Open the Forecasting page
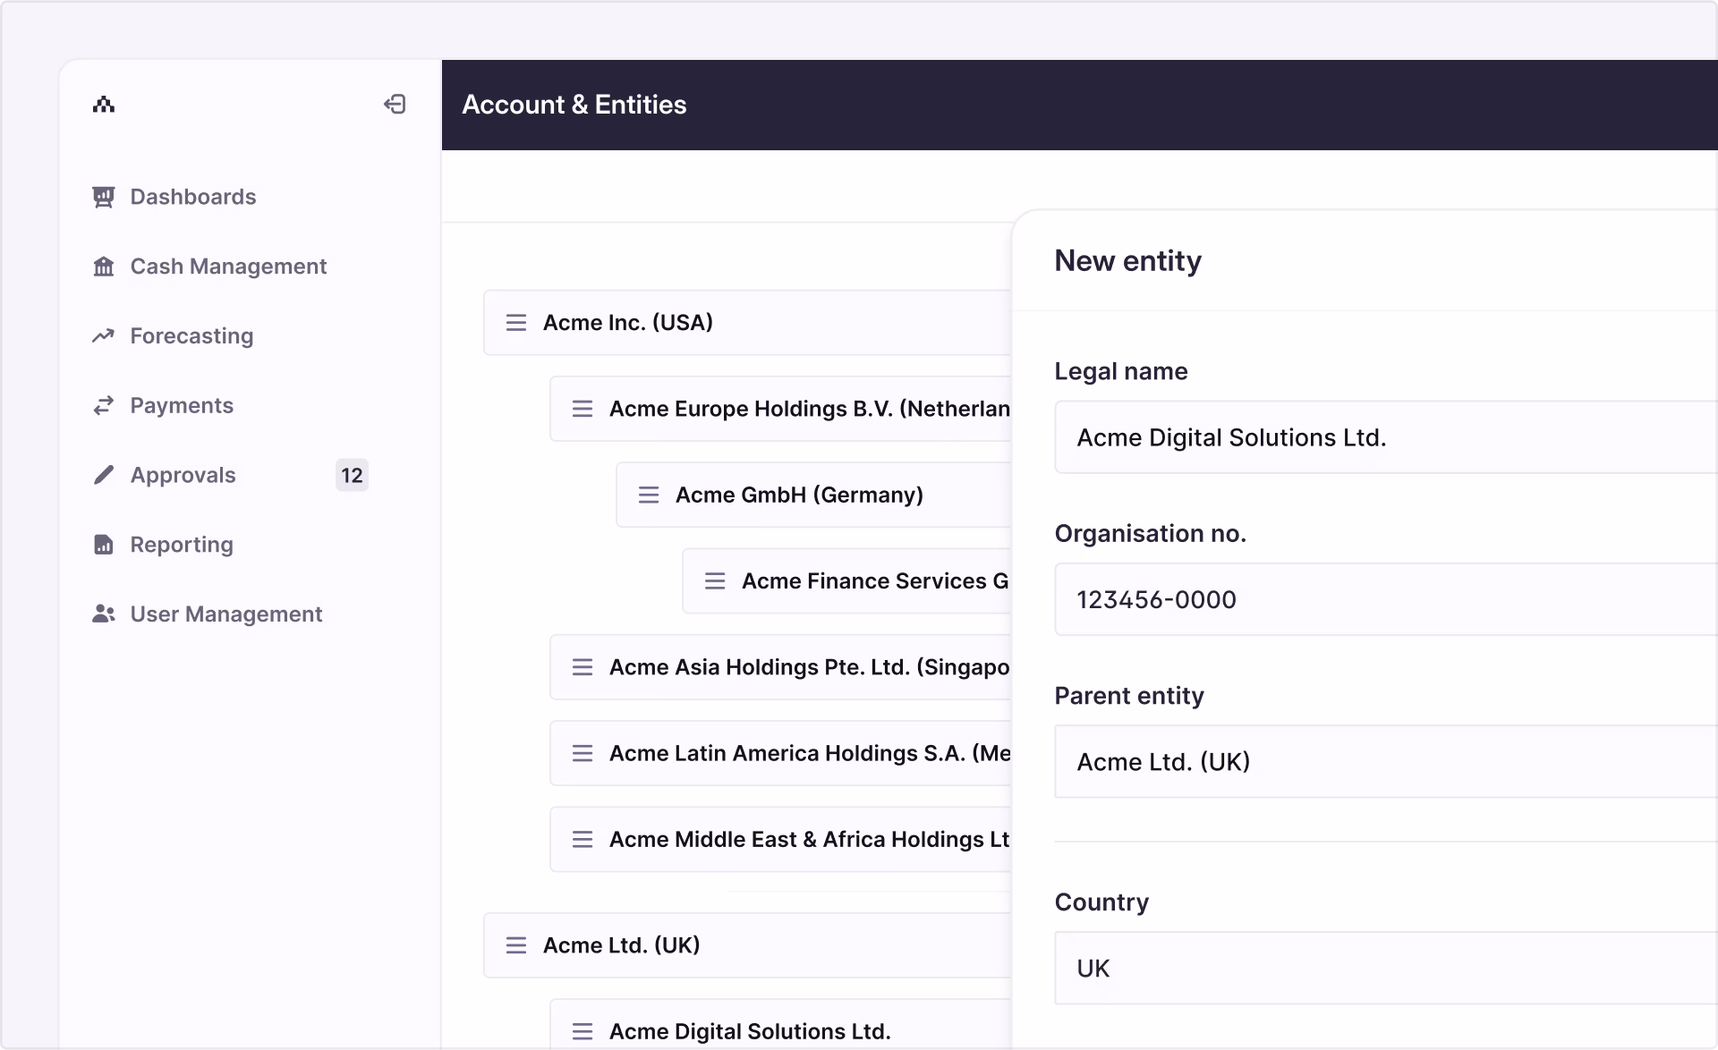1718x1050 pixels. point(191,336)
